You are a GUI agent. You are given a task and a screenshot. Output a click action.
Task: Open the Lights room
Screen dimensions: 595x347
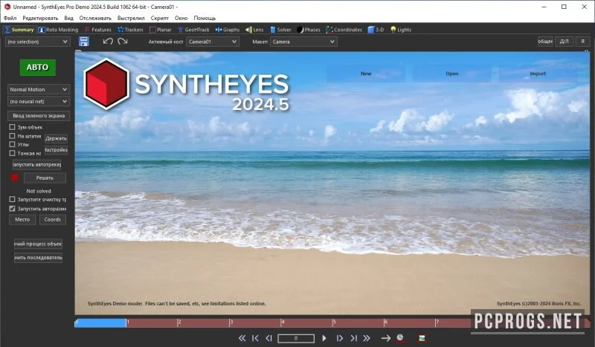[401, 30]
